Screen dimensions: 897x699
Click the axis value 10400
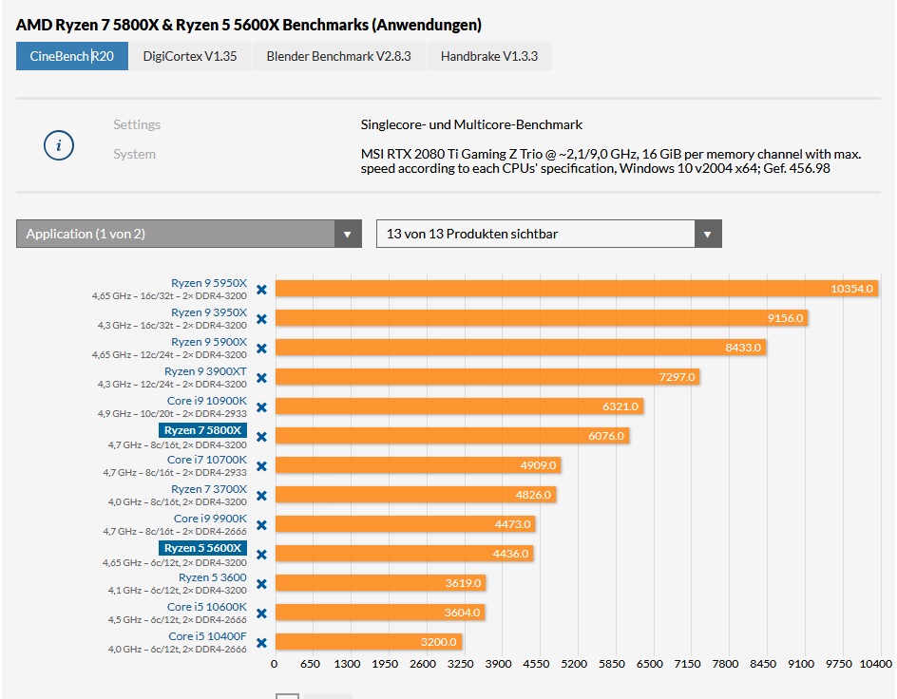click(876, 664)
